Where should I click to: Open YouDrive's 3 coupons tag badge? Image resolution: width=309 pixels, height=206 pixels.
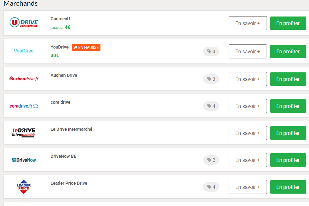pos(211,51)
